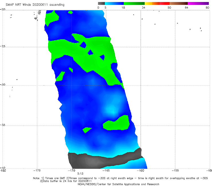This screenshot has height=186, width=212.
Task: Click the 'NOAA/NESDIS/Center for Satellite Applications and Research' credit
Action: (118, 184)
